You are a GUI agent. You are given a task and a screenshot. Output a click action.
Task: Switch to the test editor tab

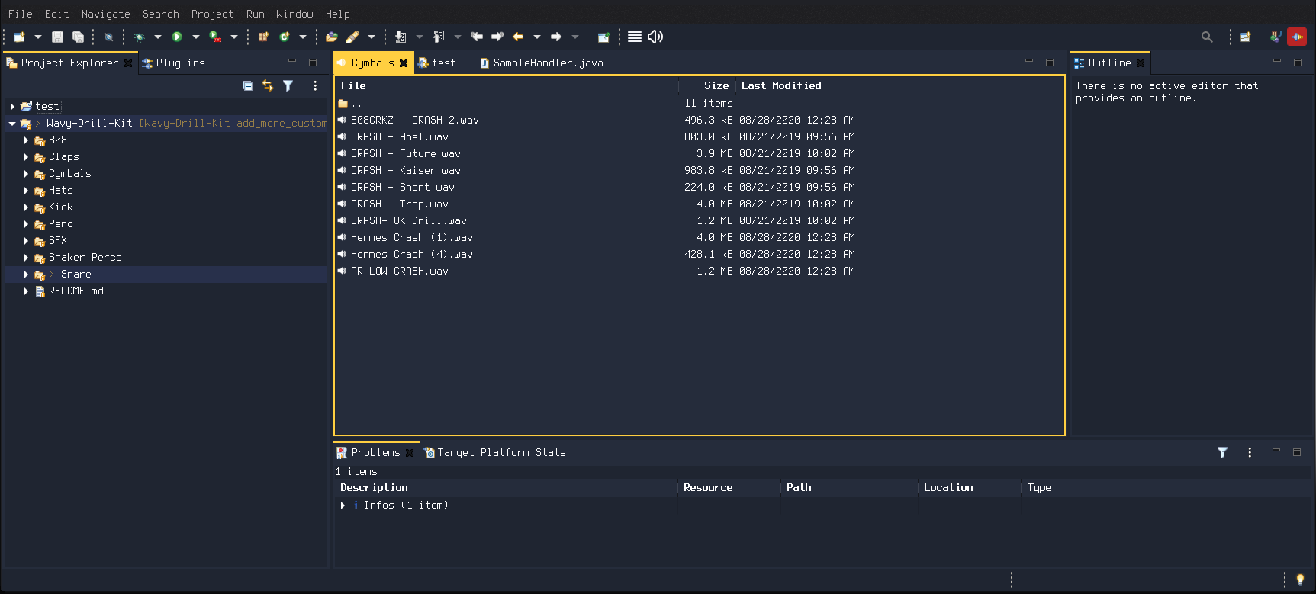(x=437, y=63)
